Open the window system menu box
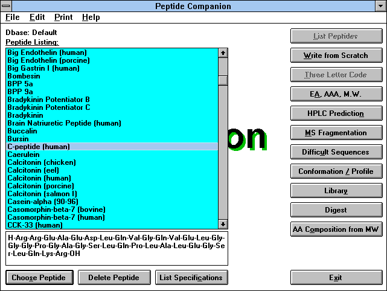The image size is (387, 291). coord(6,6)
